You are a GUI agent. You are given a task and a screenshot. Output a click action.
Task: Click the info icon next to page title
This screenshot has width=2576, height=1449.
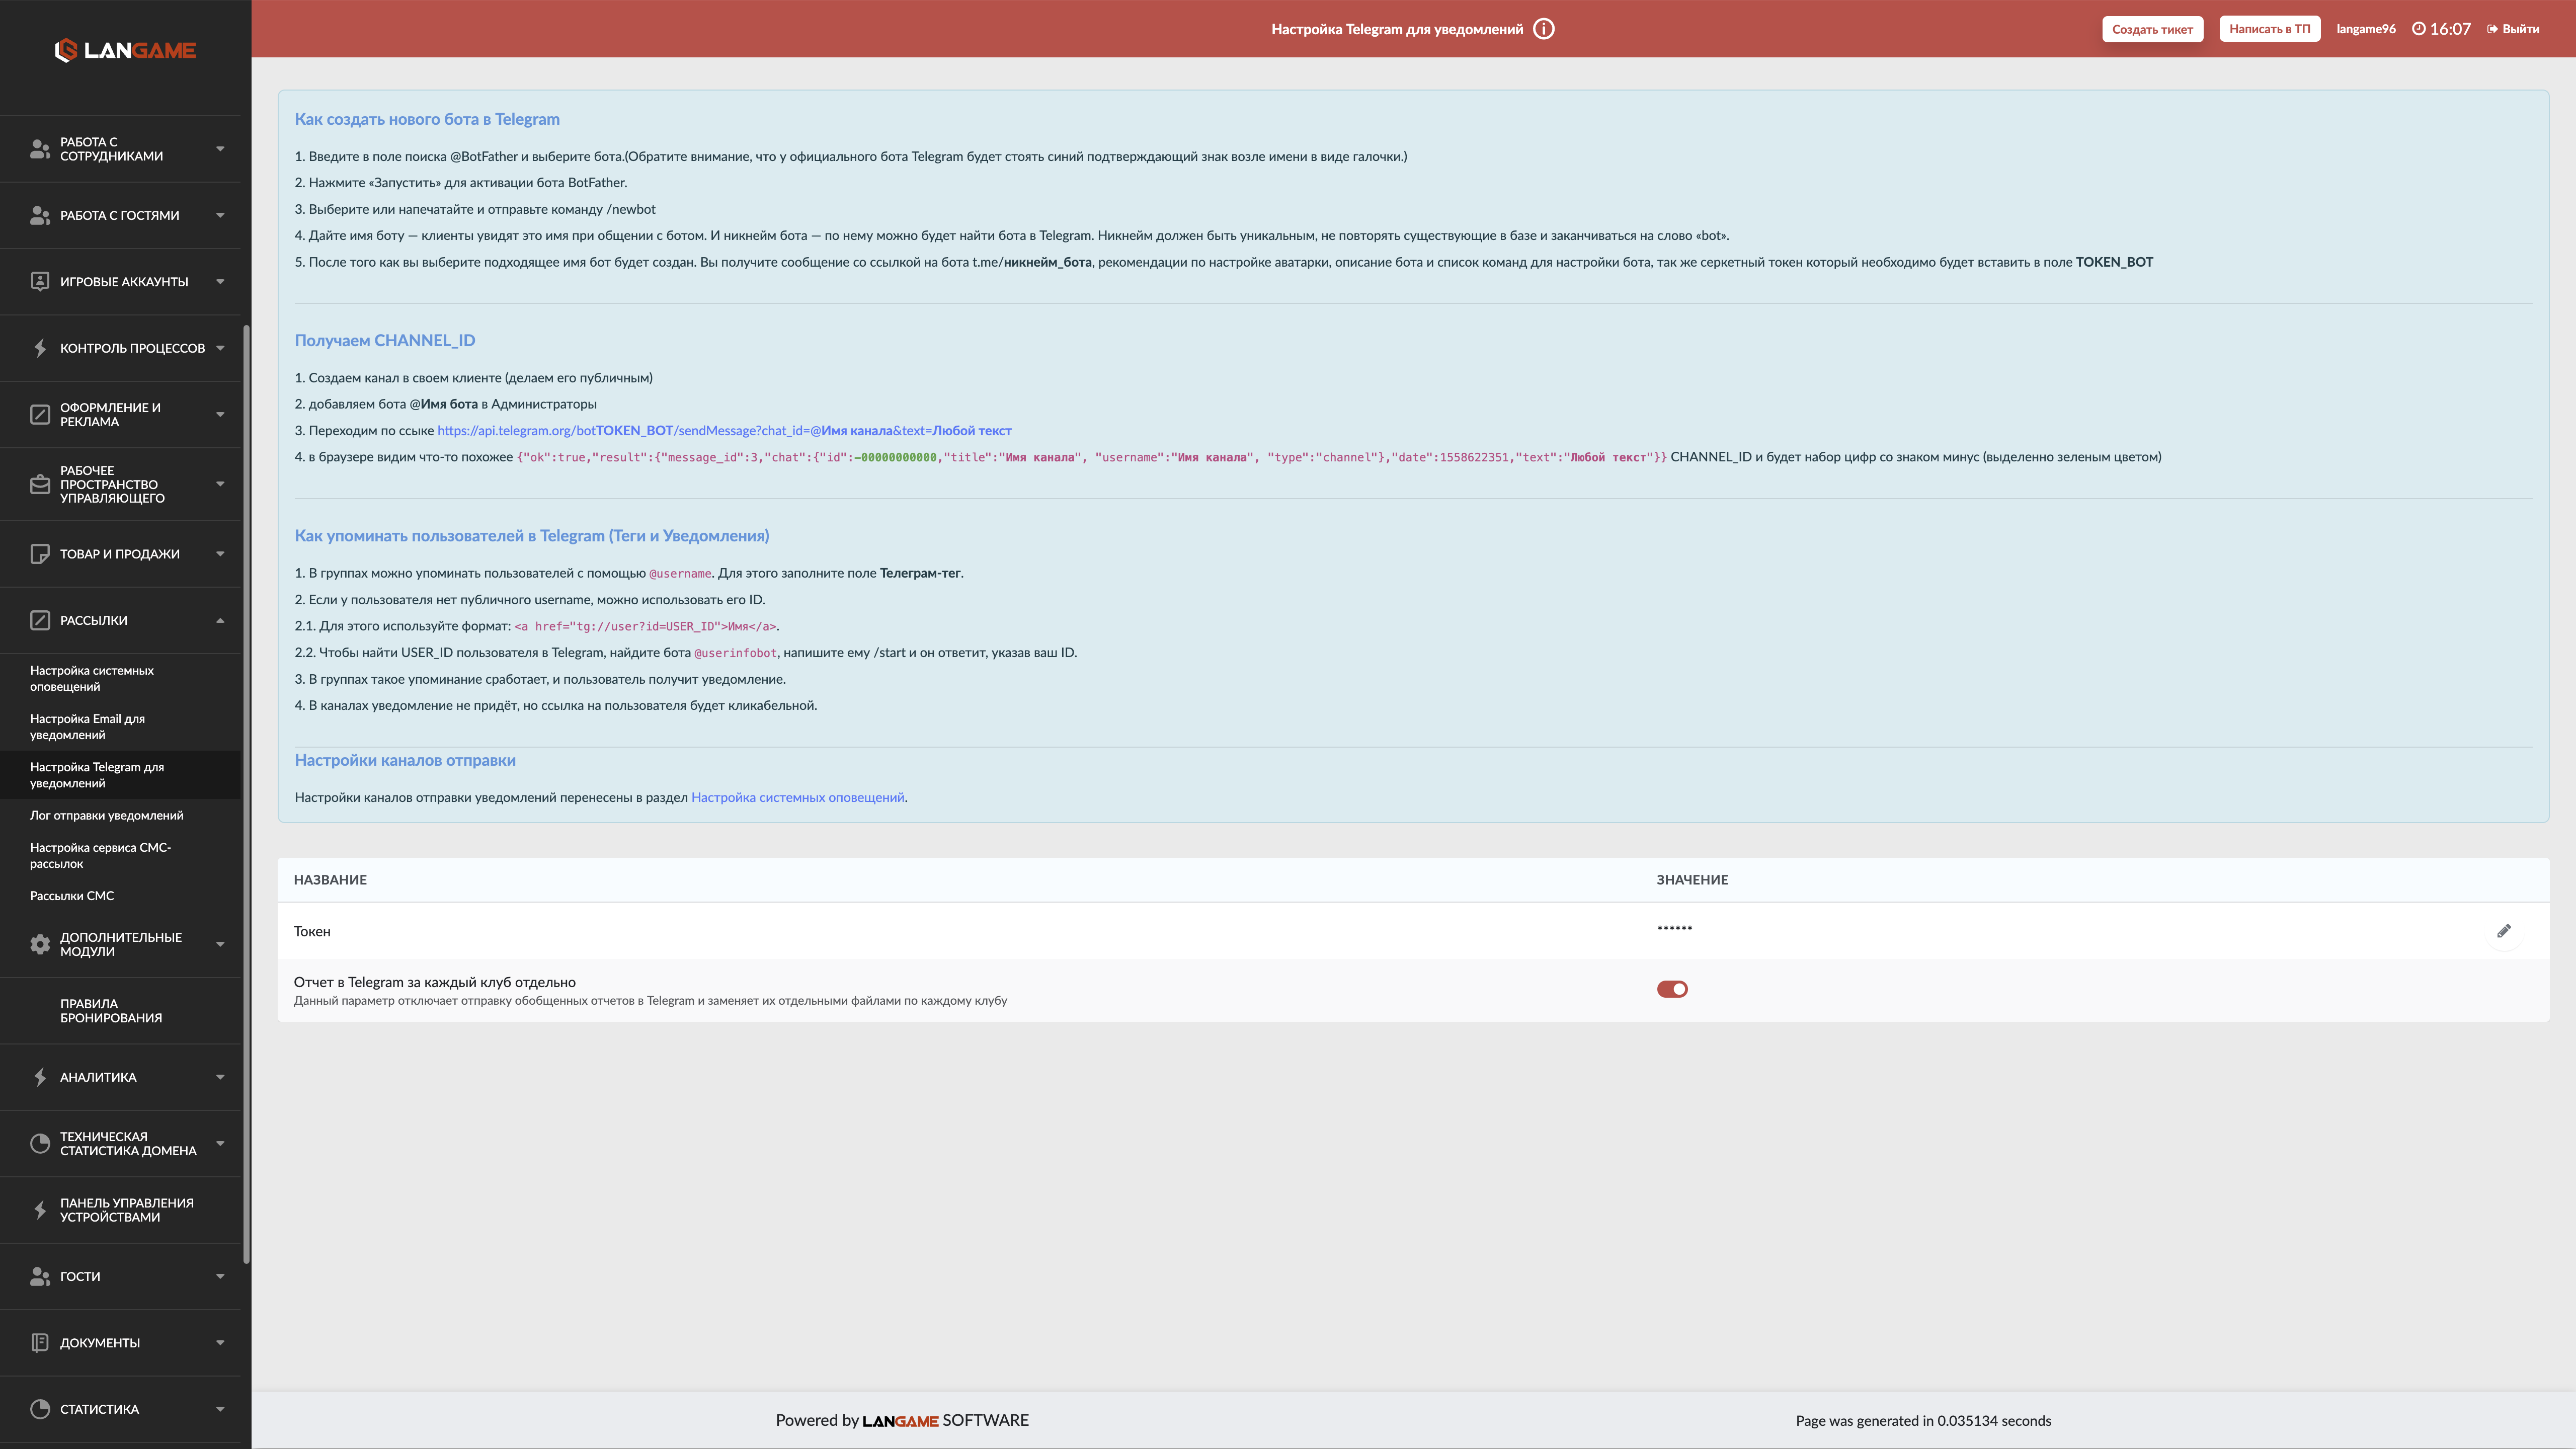[x=1544, y=29]
